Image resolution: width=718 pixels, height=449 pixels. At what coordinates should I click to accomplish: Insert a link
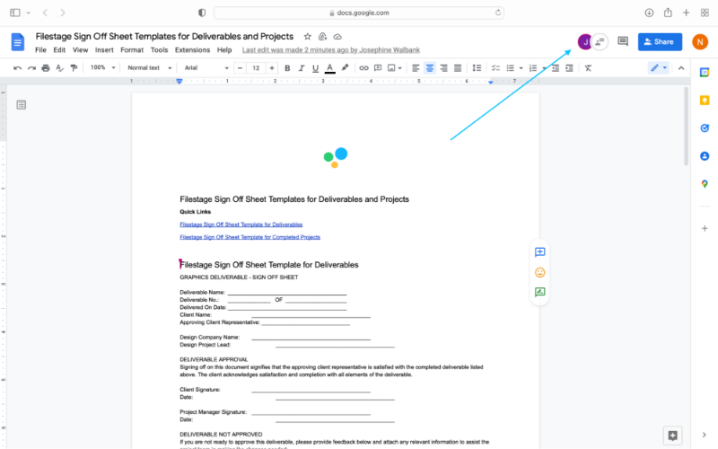[363, 68]
